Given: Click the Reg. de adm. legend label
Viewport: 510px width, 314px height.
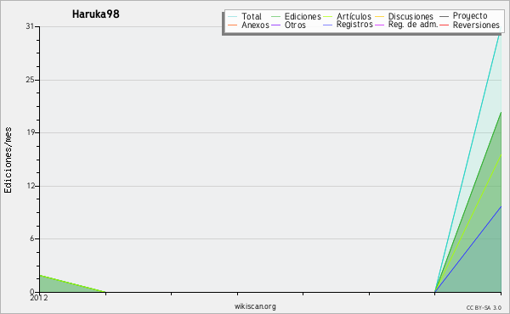Looking at the screenshot, I should (413, 25).
